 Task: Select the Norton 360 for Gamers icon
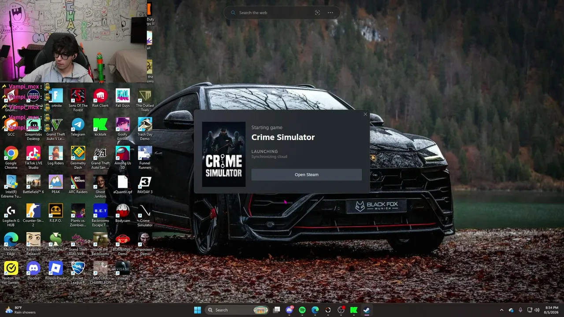point(11,273)
